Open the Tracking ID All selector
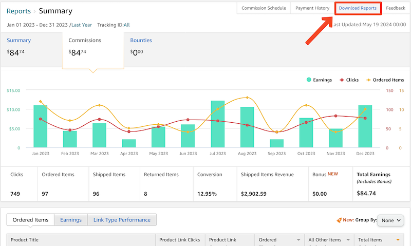411x246 pixels. [126, 25]
